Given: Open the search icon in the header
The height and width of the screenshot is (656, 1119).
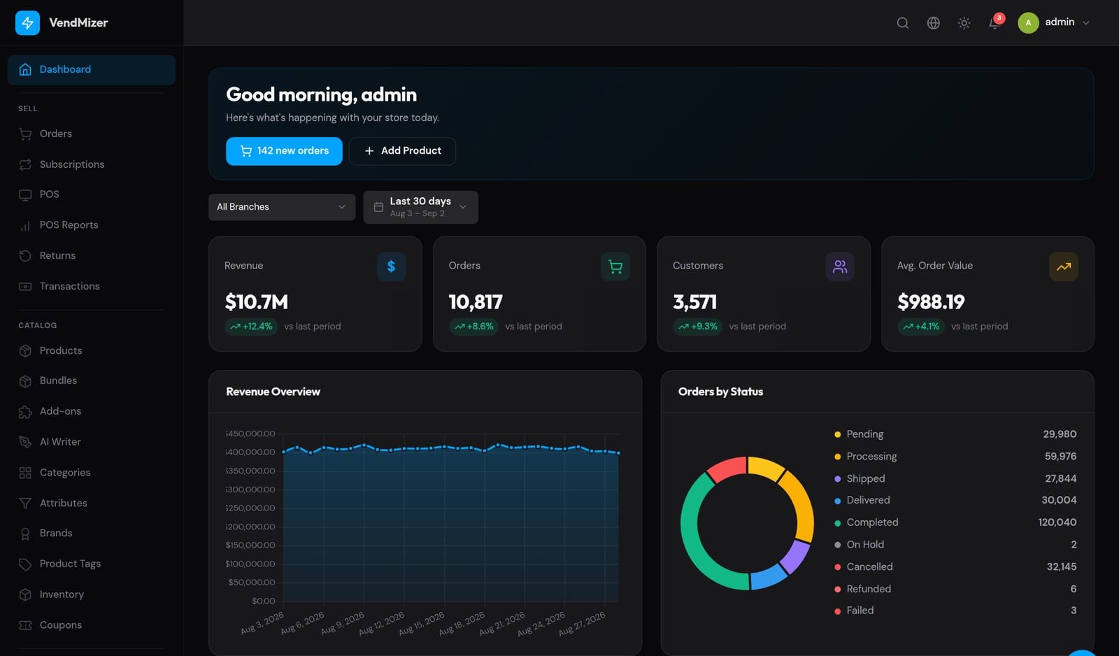Looking at the screenshot, I should point(903,23).
